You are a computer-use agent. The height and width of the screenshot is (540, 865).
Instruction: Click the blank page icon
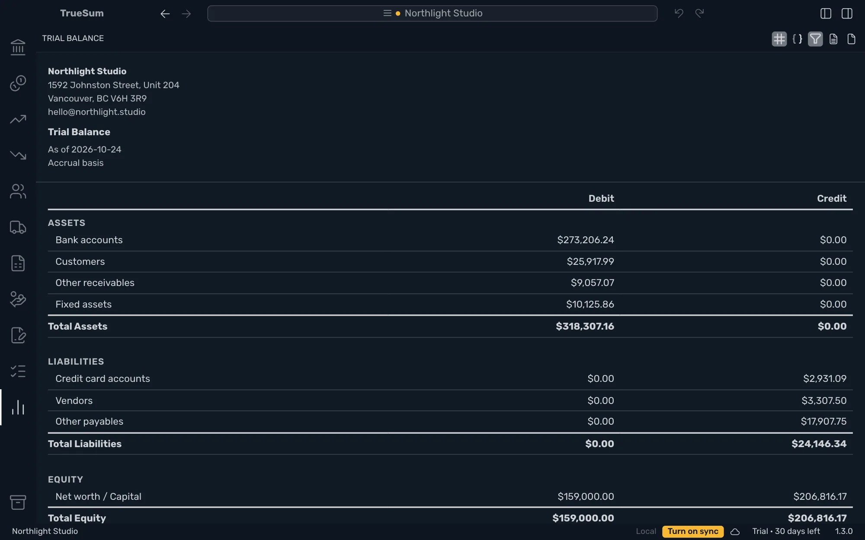pos(851,39)
